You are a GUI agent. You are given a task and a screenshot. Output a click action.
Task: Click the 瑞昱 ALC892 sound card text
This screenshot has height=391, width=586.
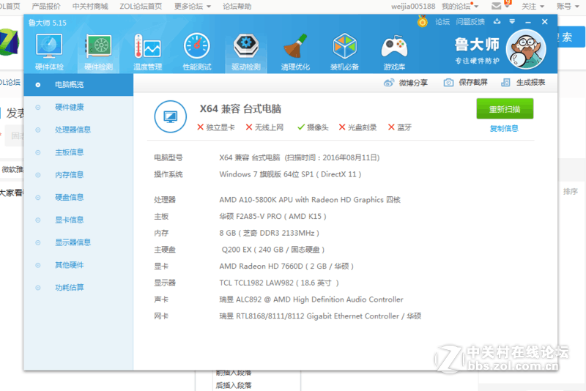pyautogui.click(x=311, y=299)
